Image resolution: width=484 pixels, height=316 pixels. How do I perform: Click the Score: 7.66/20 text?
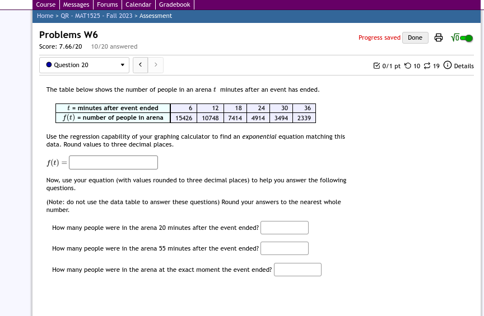pos(61,46)
